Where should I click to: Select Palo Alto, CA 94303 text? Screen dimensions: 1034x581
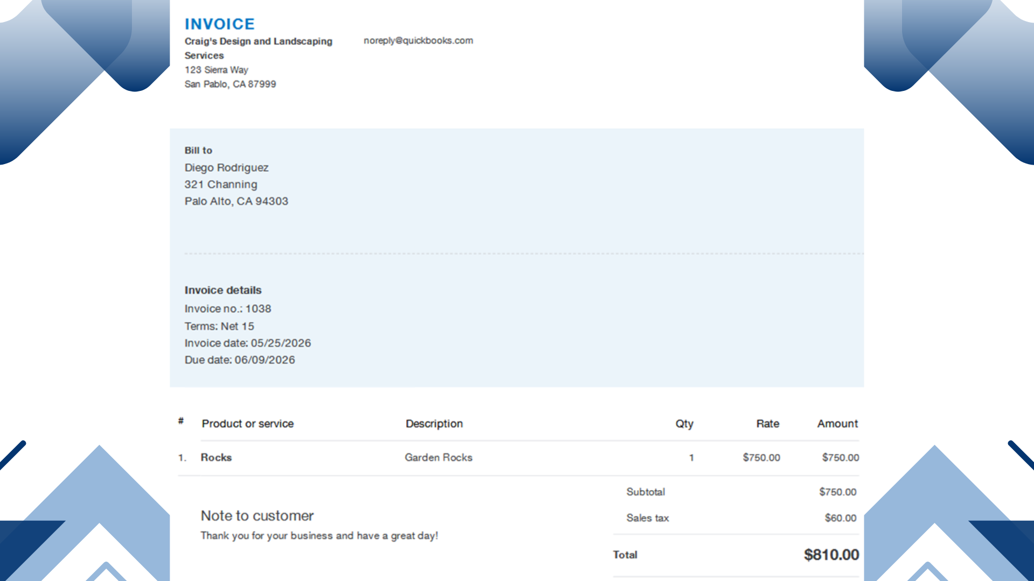(x=236, y=201)
